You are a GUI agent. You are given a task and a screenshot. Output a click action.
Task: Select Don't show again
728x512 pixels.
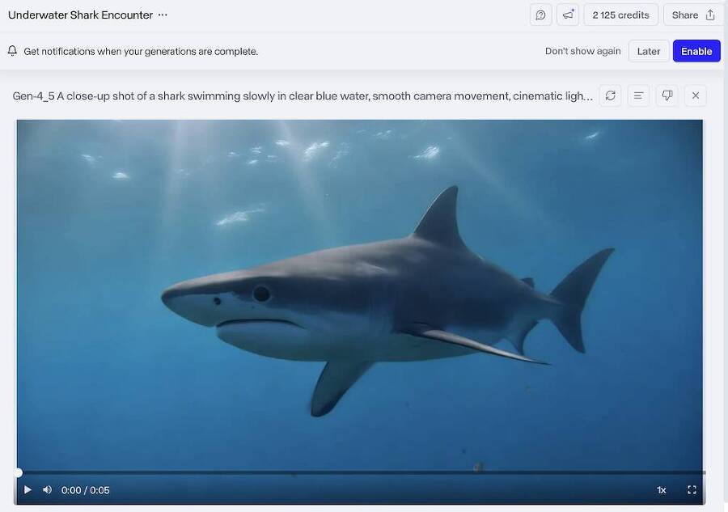pos(582,51)
